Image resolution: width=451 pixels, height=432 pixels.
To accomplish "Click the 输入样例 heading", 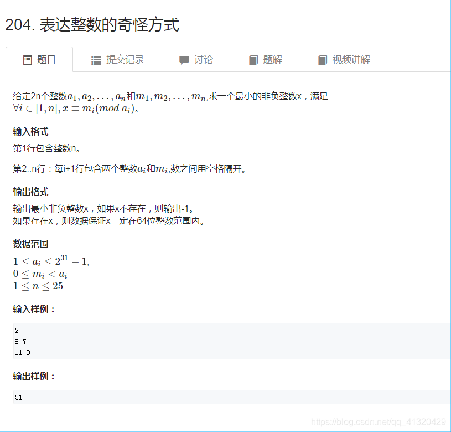I will pos(34,309).
